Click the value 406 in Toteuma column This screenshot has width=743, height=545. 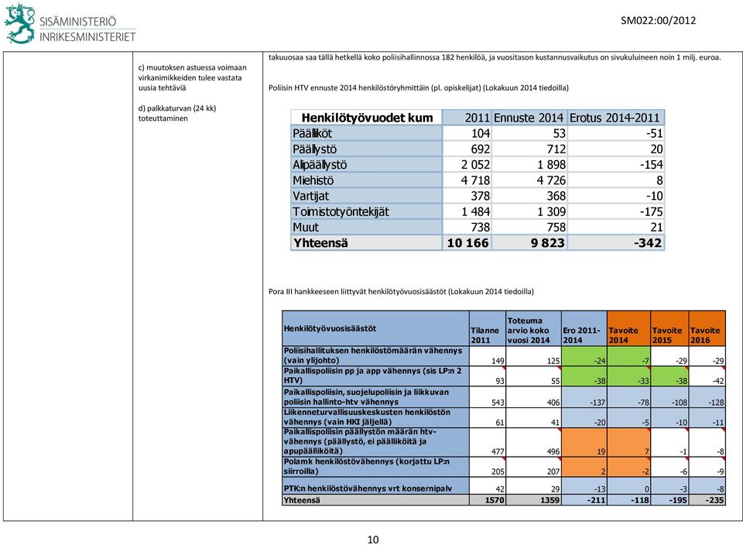pos(553,403)
